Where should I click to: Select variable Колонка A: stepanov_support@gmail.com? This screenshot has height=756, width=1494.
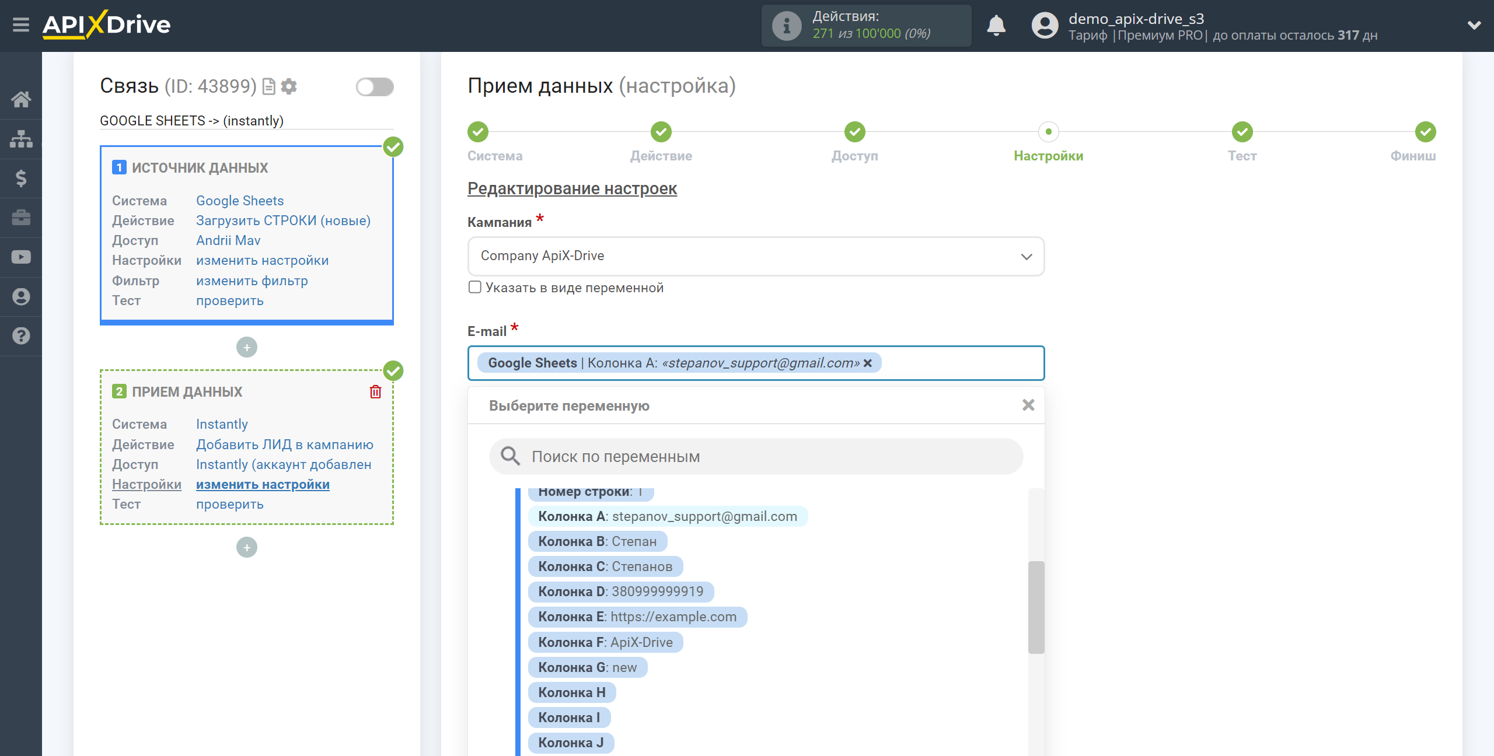point(668,516)
